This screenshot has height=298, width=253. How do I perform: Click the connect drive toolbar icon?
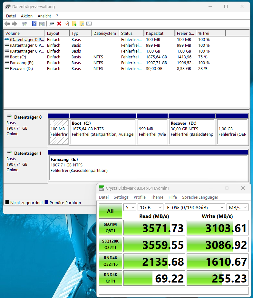[52, 24]
